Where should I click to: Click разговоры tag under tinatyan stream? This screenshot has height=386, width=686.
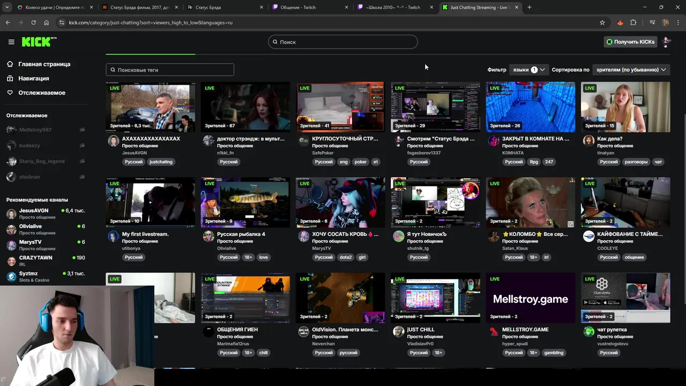pyautogui.click(x=636, y=162)
